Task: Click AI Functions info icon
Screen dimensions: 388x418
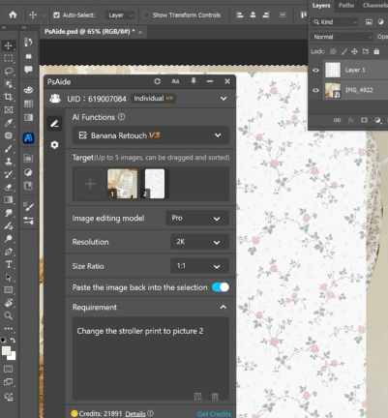Action: click(121, 117)
